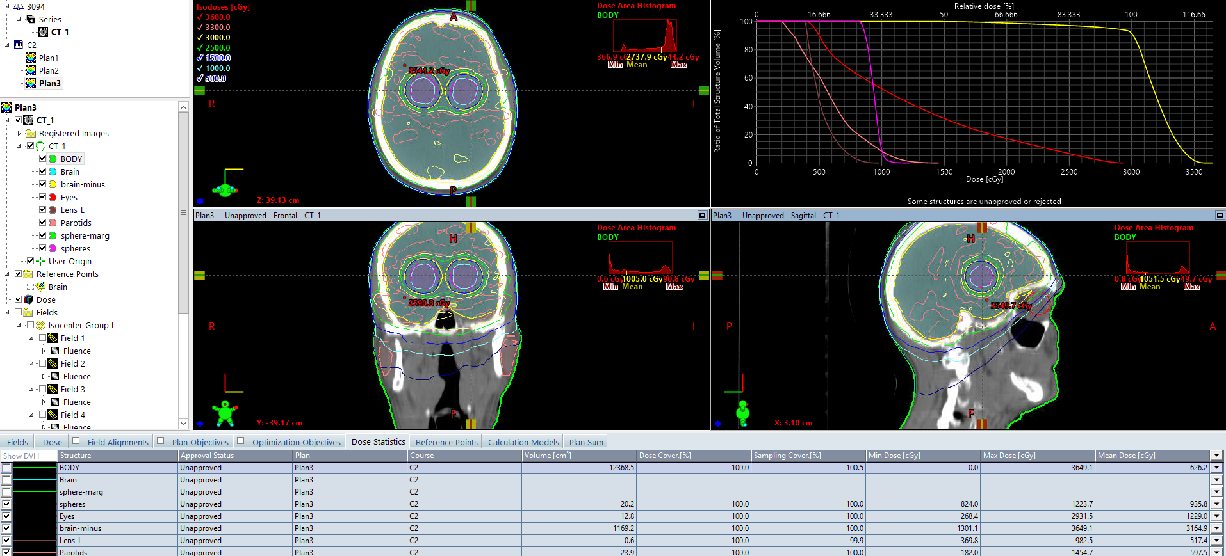Uncheck the Dose display checkbox
The width and height of the screenshot is (1226, 556).
click(x=19, y=299)
